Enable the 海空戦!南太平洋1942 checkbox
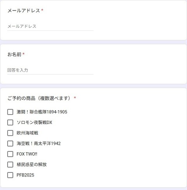This screenshot has width=187, height=190. (x=10, y=144)
